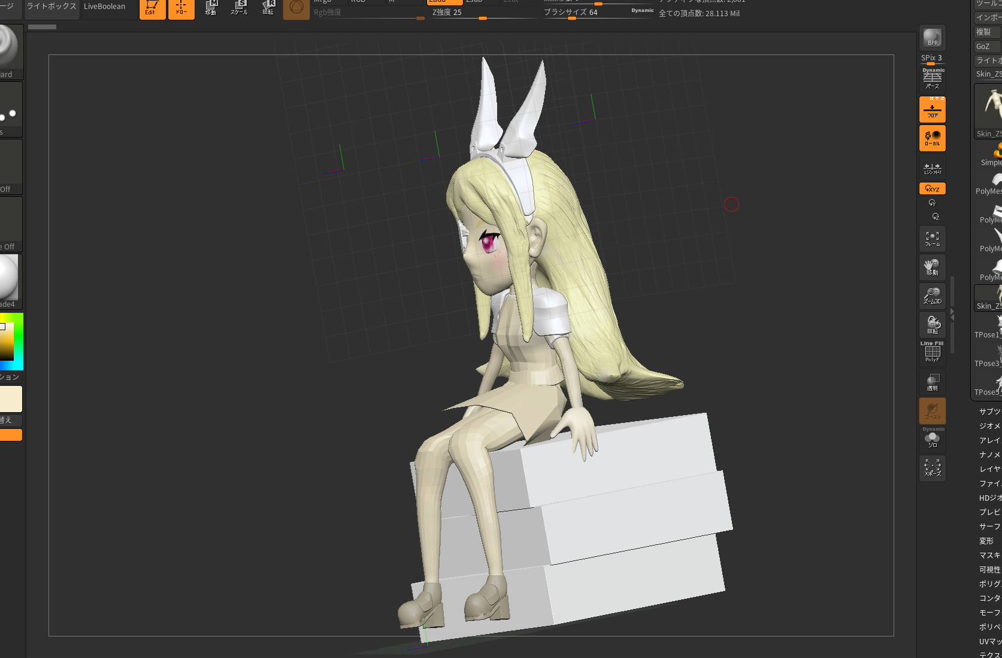
Task: Click the GoZ button
Action: (987, 46)
